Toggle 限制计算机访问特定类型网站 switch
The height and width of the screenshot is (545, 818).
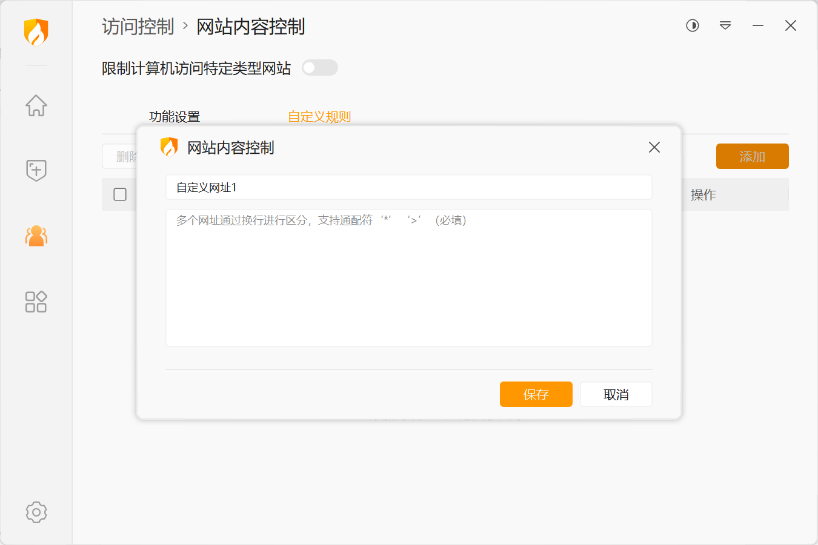(x=319, y=68)
